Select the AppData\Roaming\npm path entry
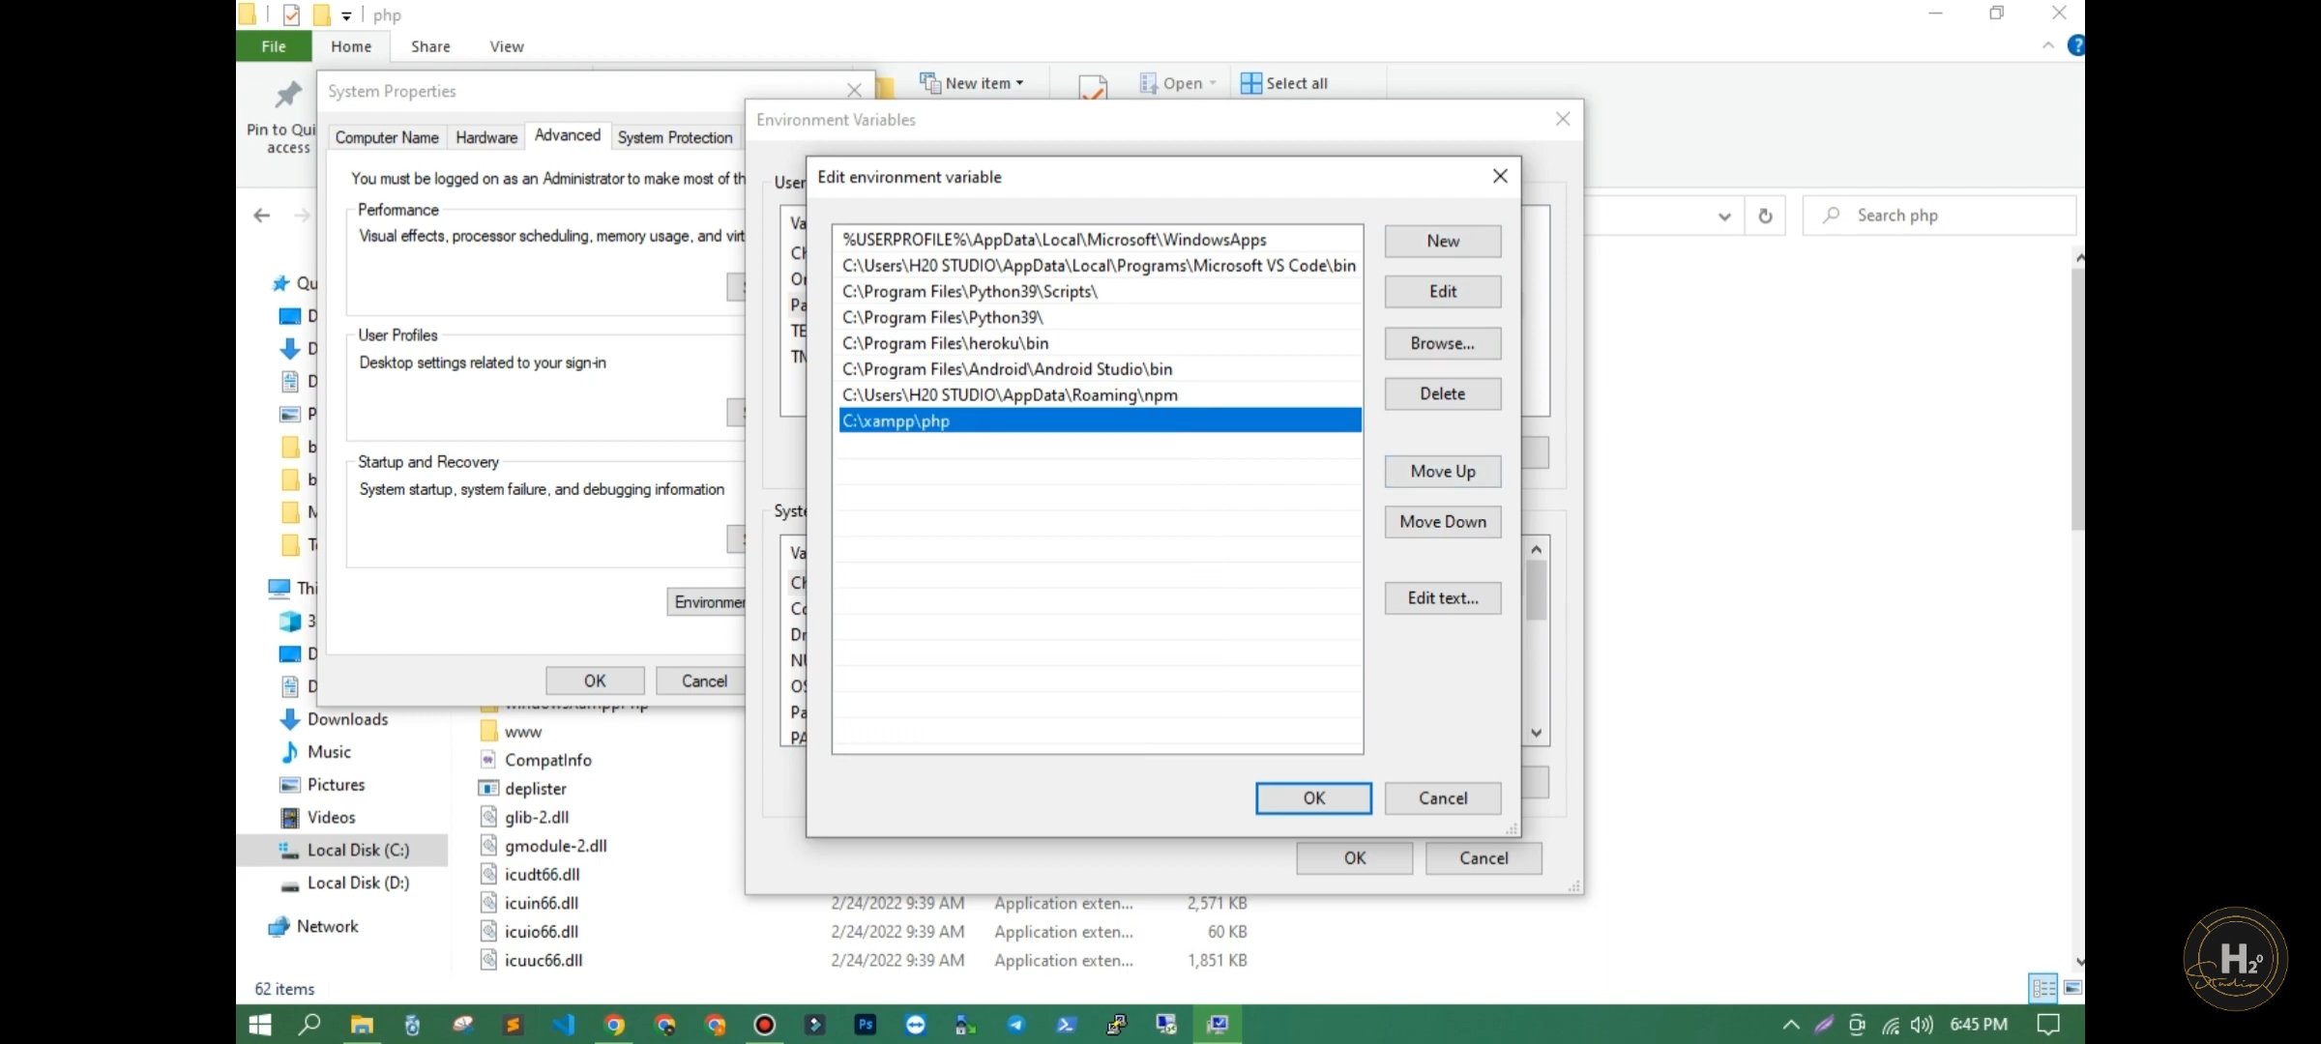 1100,394
